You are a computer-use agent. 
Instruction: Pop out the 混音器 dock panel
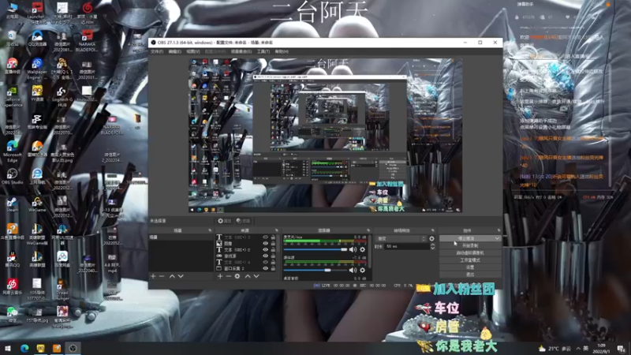pos(368,230)
